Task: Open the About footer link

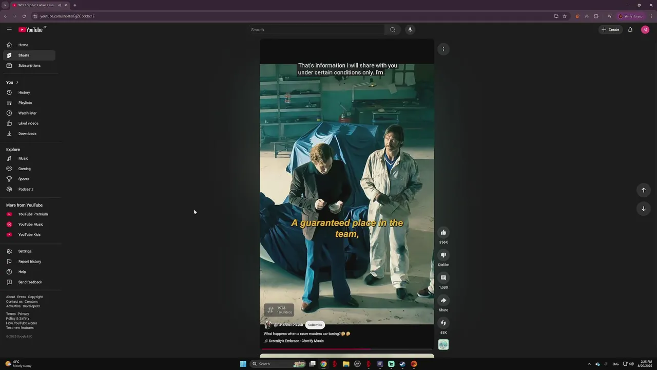Action: click(x=10, y=297)
